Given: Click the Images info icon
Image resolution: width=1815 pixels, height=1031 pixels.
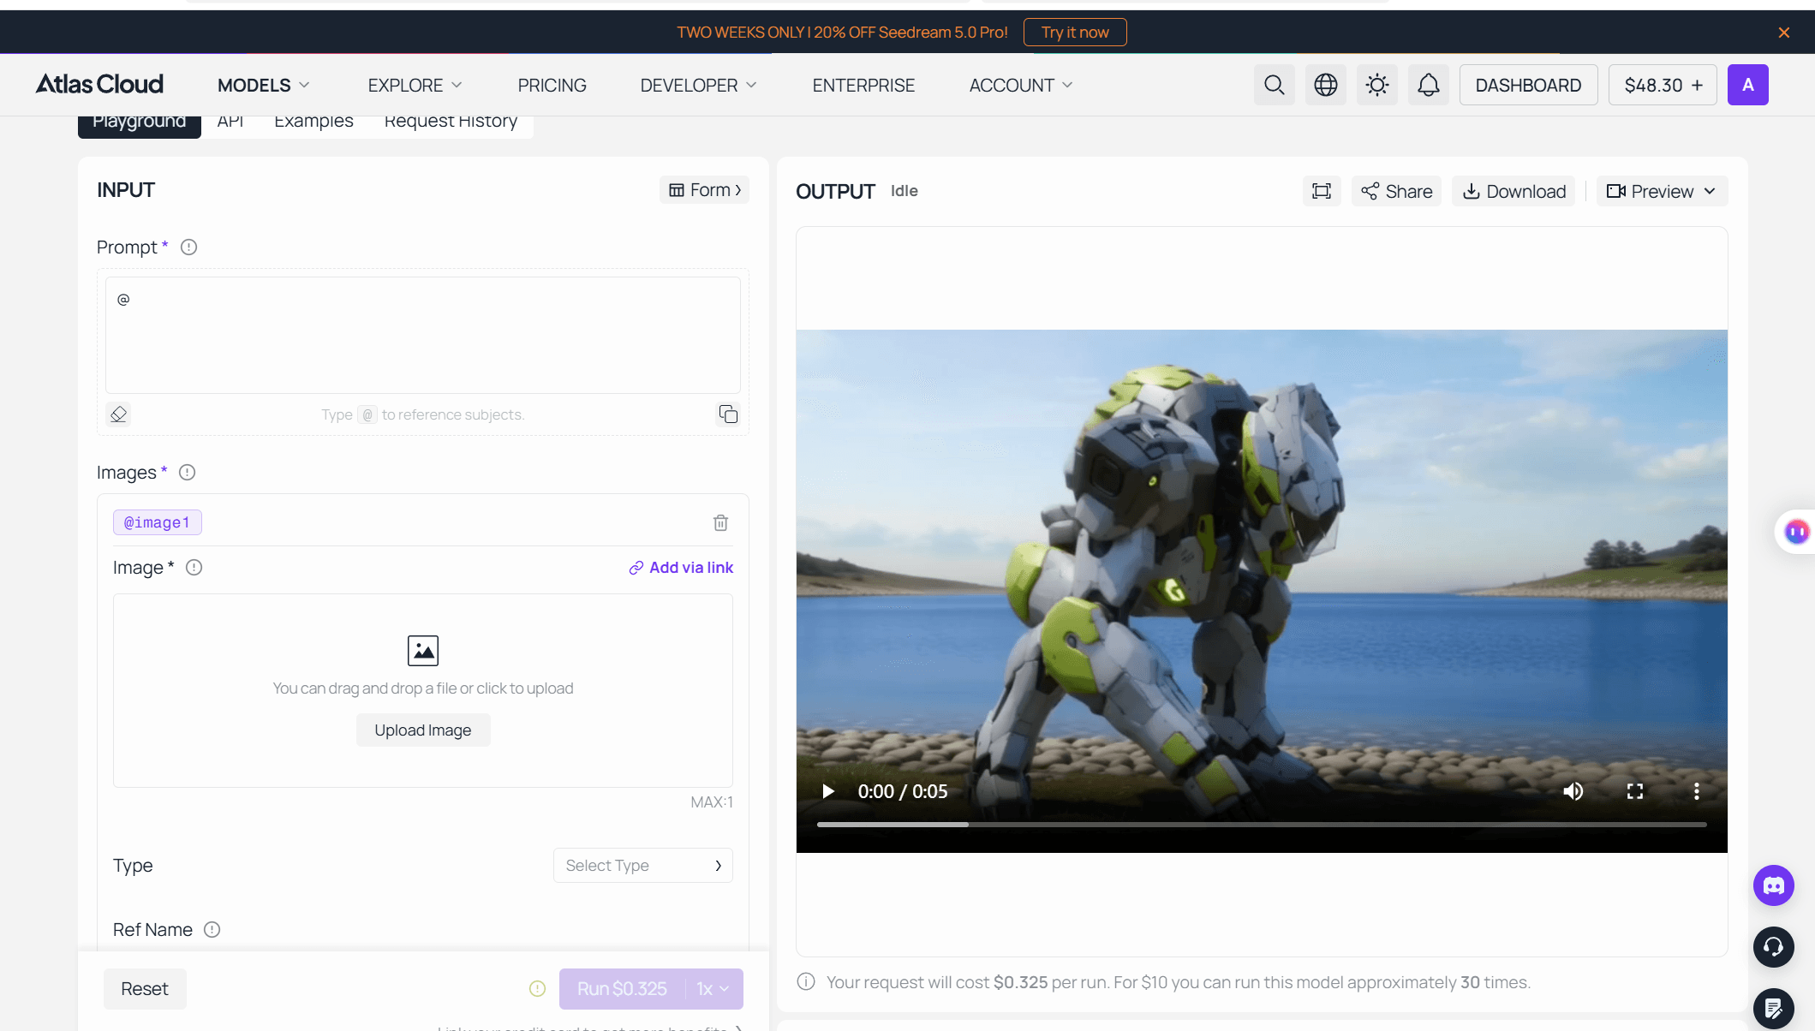Looking at the screenshot, I should coord(188,473).
